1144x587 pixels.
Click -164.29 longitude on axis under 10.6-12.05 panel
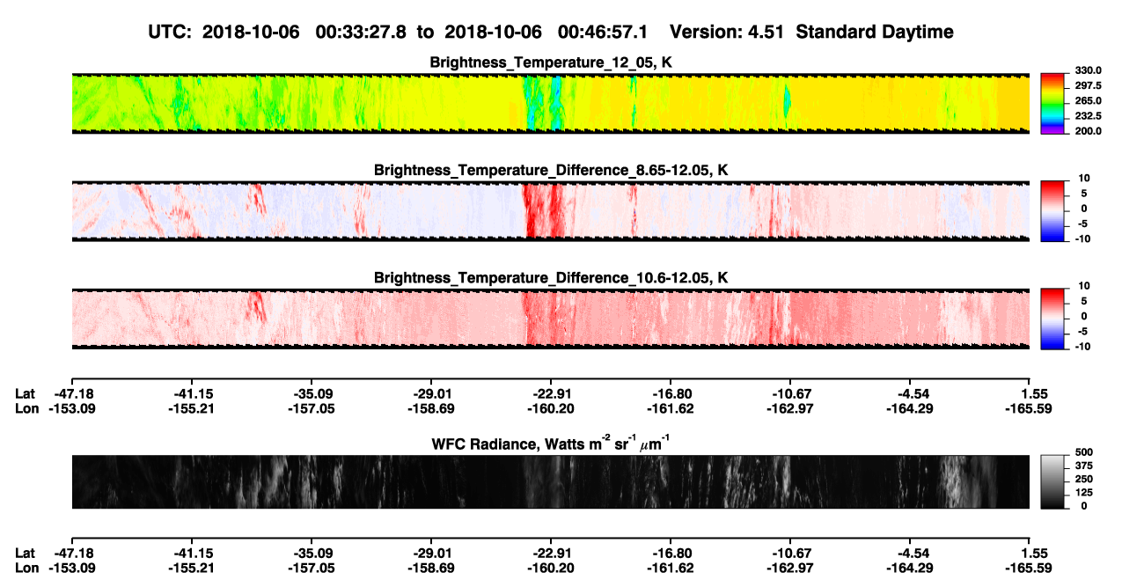pos(911,408)
